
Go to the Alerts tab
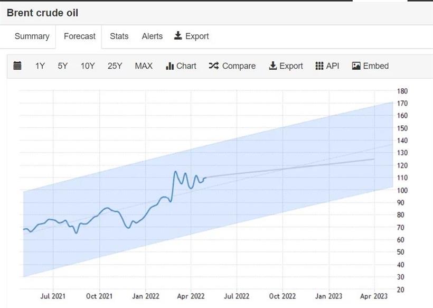(152, 36)
